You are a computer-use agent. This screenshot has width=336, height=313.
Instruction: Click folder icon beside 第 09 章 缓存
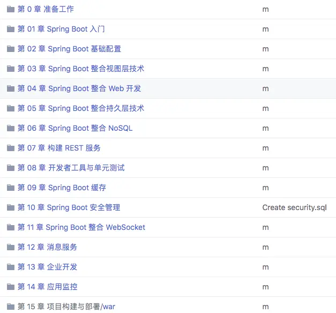pos(11,188)
